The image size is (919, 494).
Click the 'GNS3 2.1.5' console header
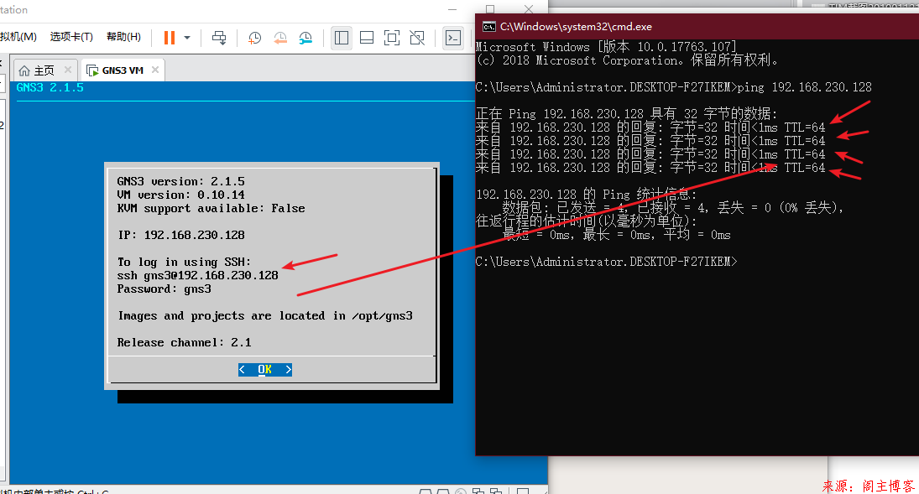[50, 87]
